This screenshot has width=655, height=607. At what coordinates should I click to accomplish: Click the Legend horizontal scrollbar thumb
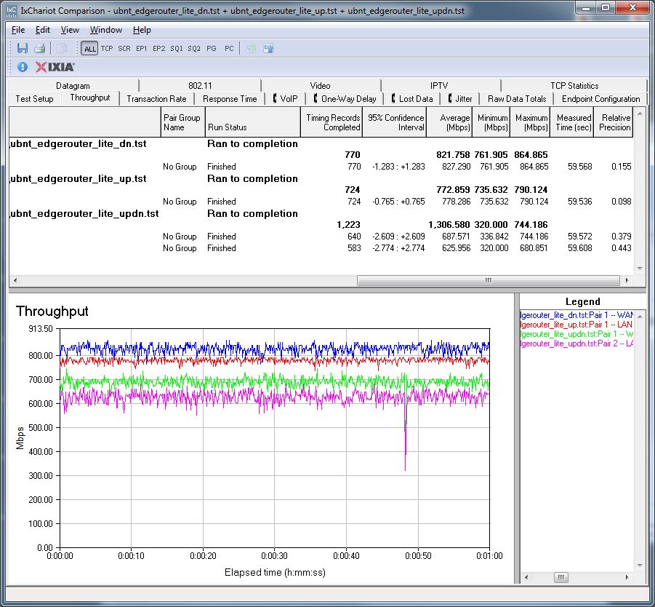coord(560,577)
